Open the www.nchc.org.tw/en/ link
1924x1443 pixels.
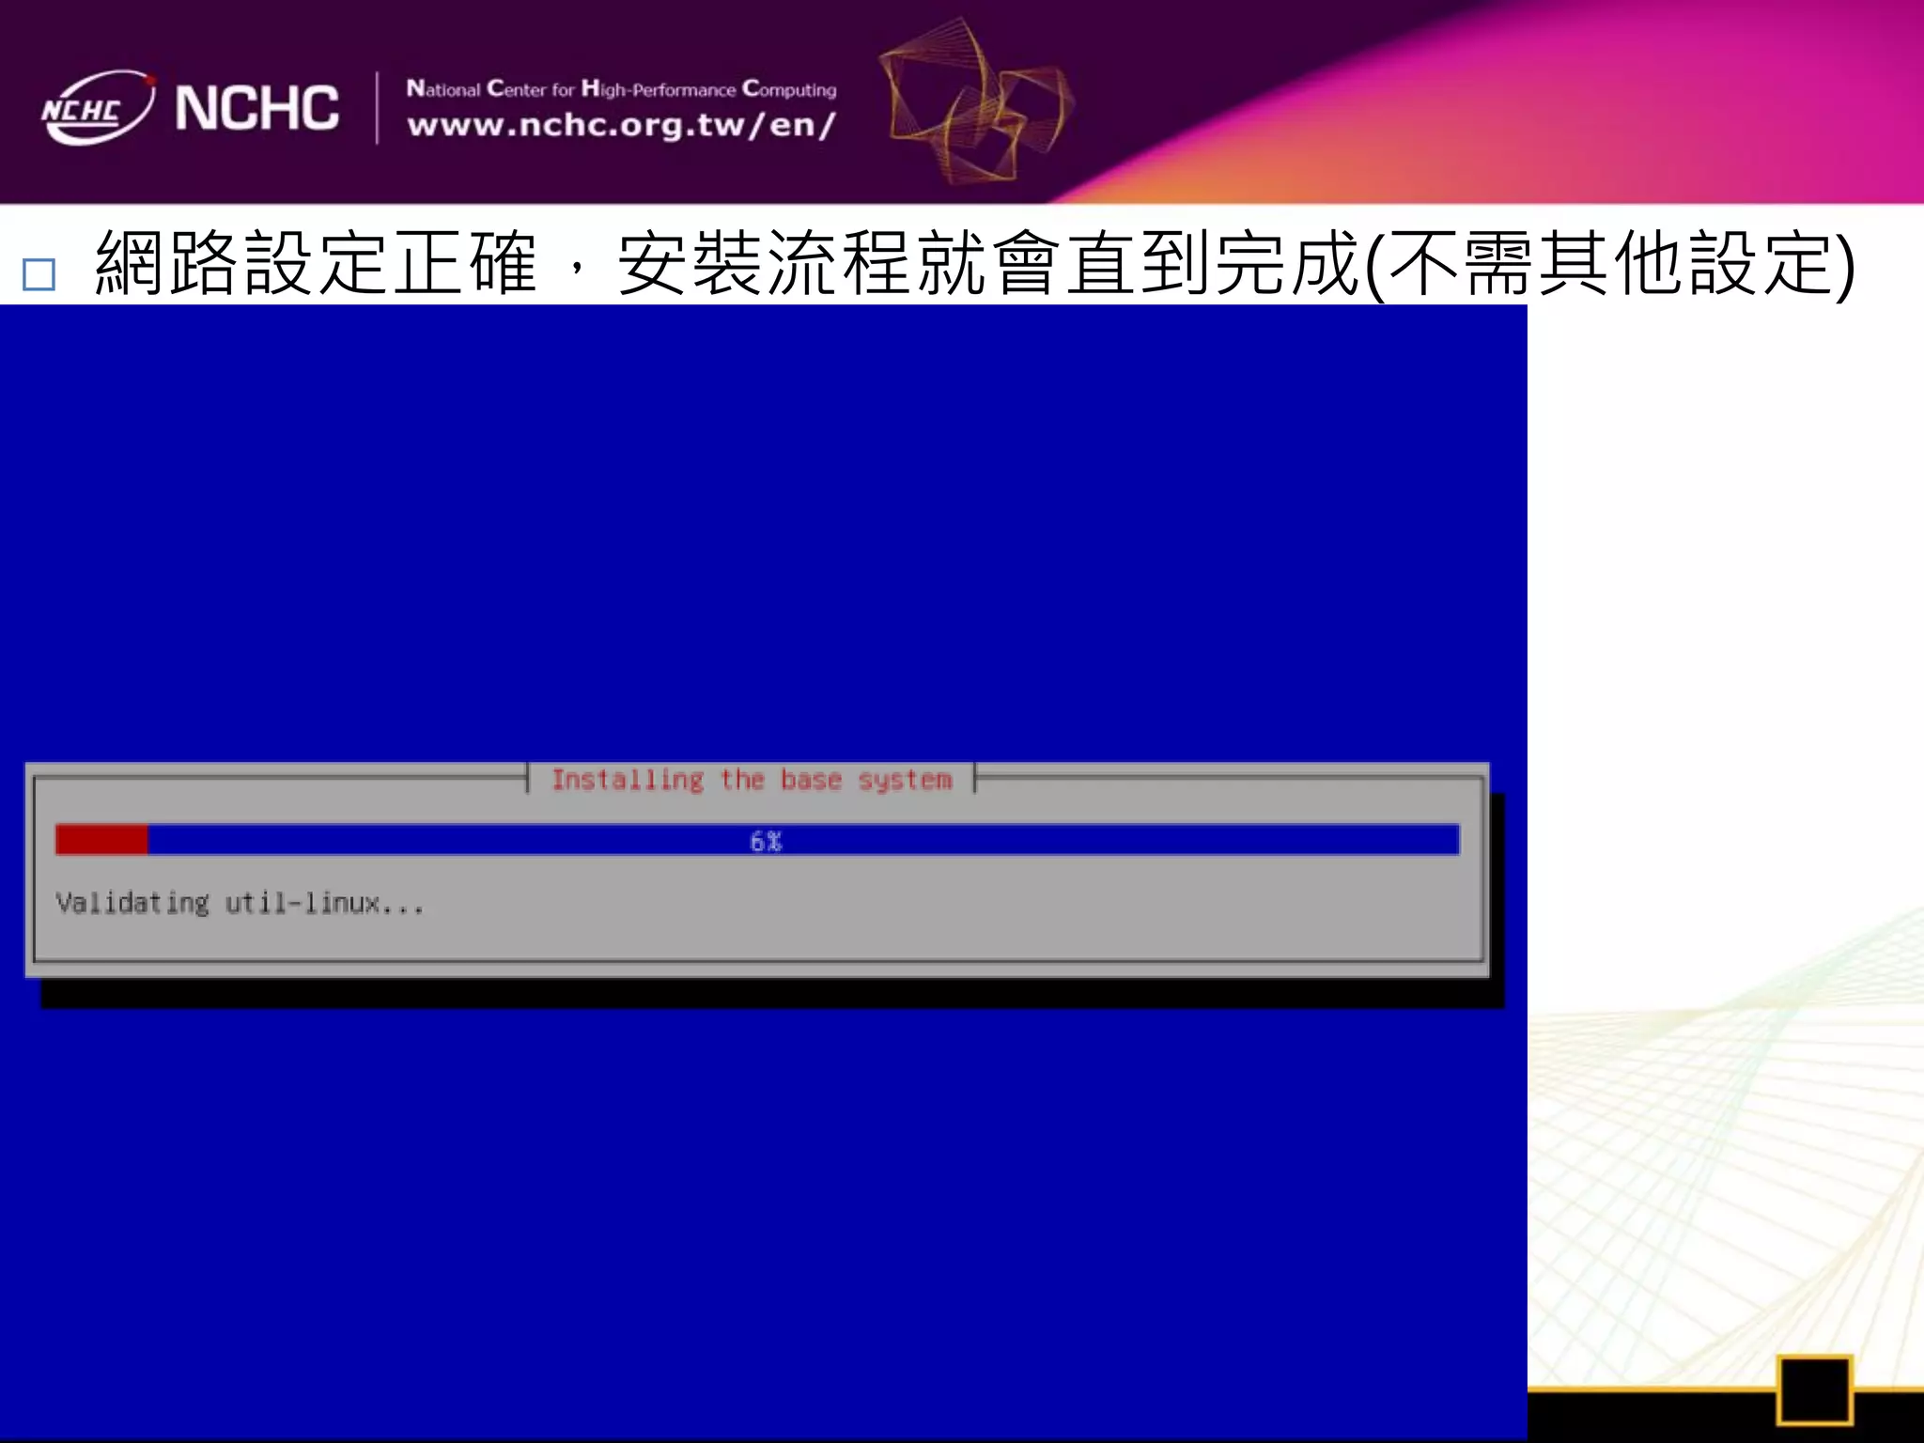(621, 125)
